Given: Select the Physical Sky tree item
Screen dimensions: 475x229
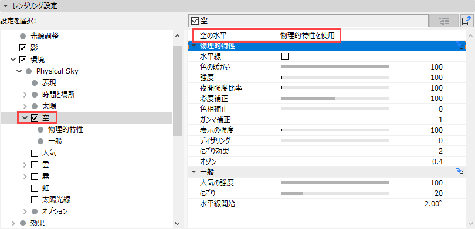Looking at the screenshot, I should click(57, 71).
